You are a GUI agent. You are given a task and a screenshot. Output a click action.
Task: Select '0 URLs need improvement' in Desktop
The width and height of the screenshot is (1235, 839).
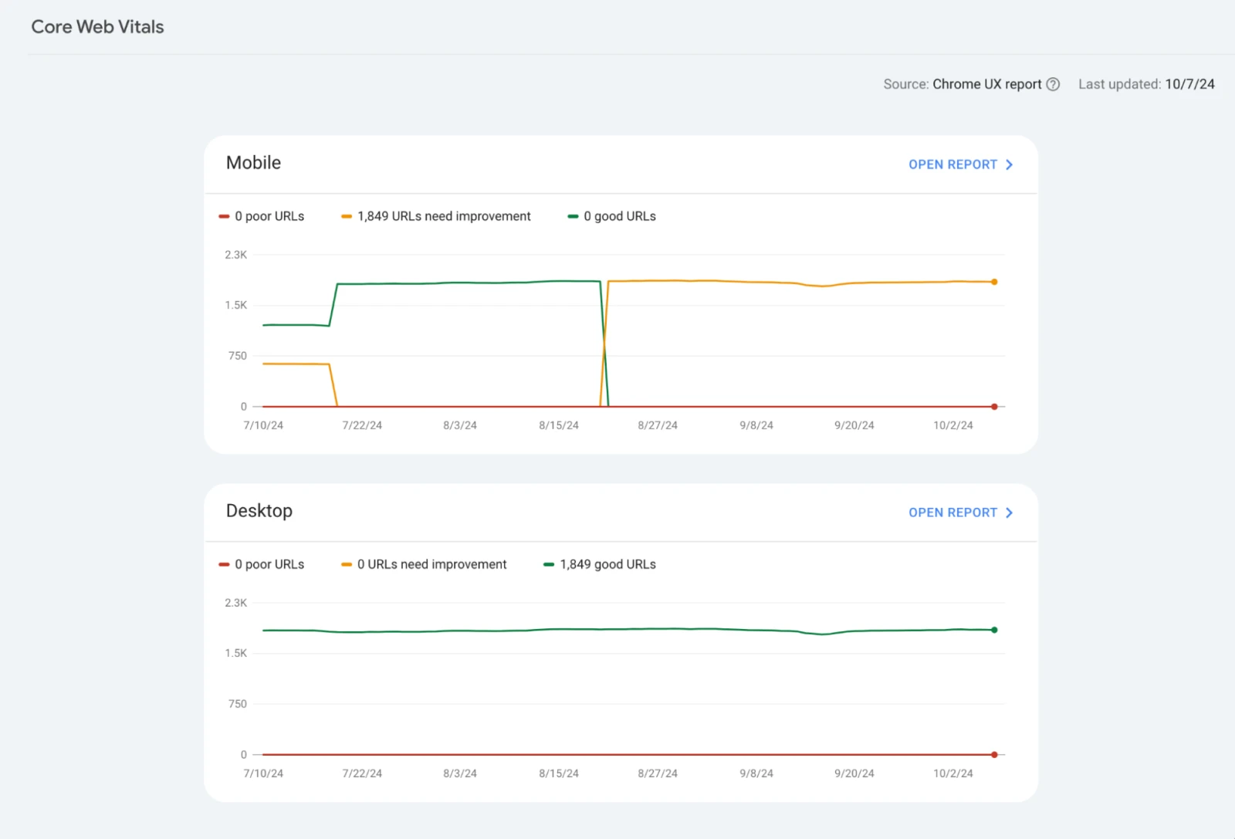[432, 564]
